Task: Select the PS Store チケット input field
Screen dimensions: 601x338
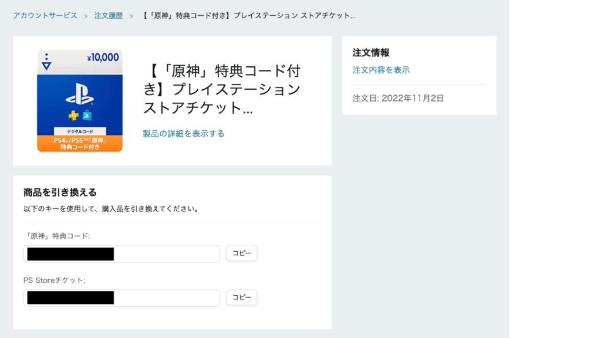Action: (x=121, y=297)
